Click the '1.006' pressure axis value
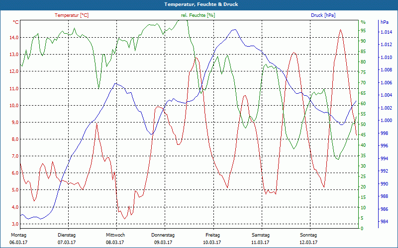 pos(386,83)
